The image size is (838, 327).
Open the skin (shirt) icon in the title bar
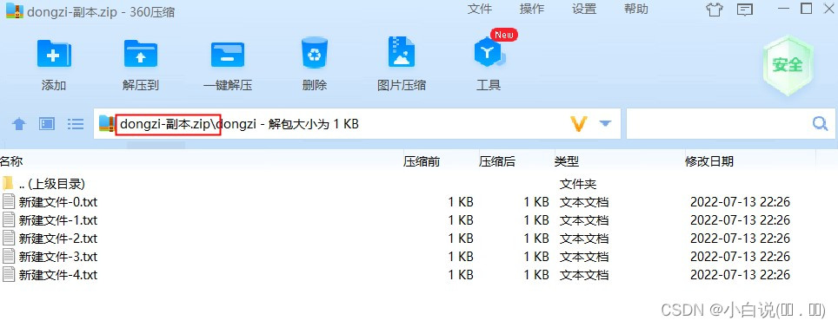(714, 10)
